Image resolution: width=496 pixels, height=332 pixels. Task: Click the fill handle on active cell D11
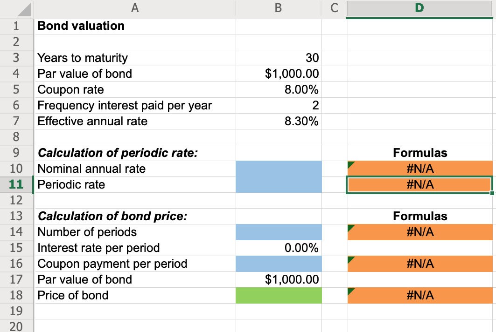click(493, 192)
